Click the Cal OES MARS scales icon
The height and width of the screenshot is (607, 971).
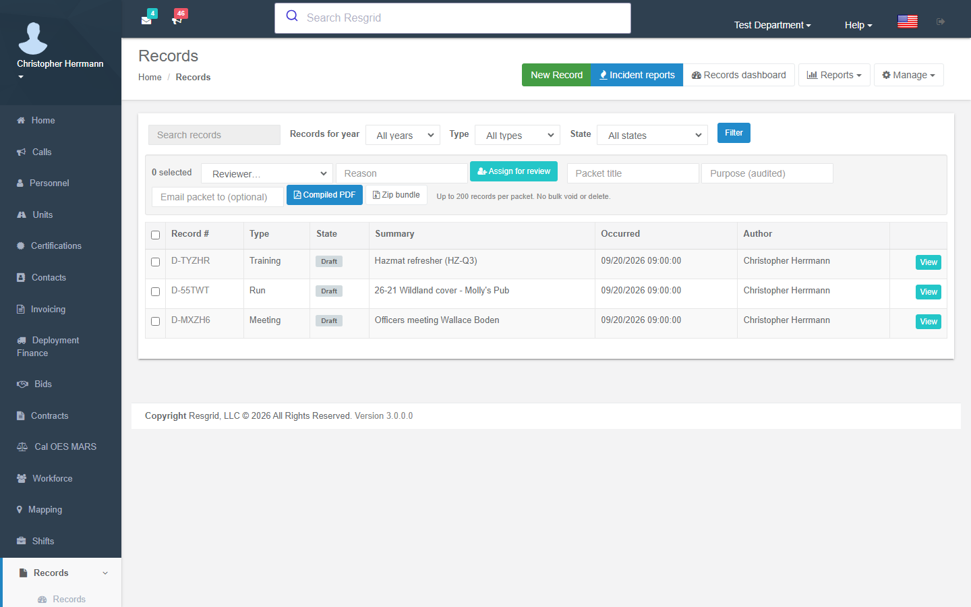click(x=22, y=446)
